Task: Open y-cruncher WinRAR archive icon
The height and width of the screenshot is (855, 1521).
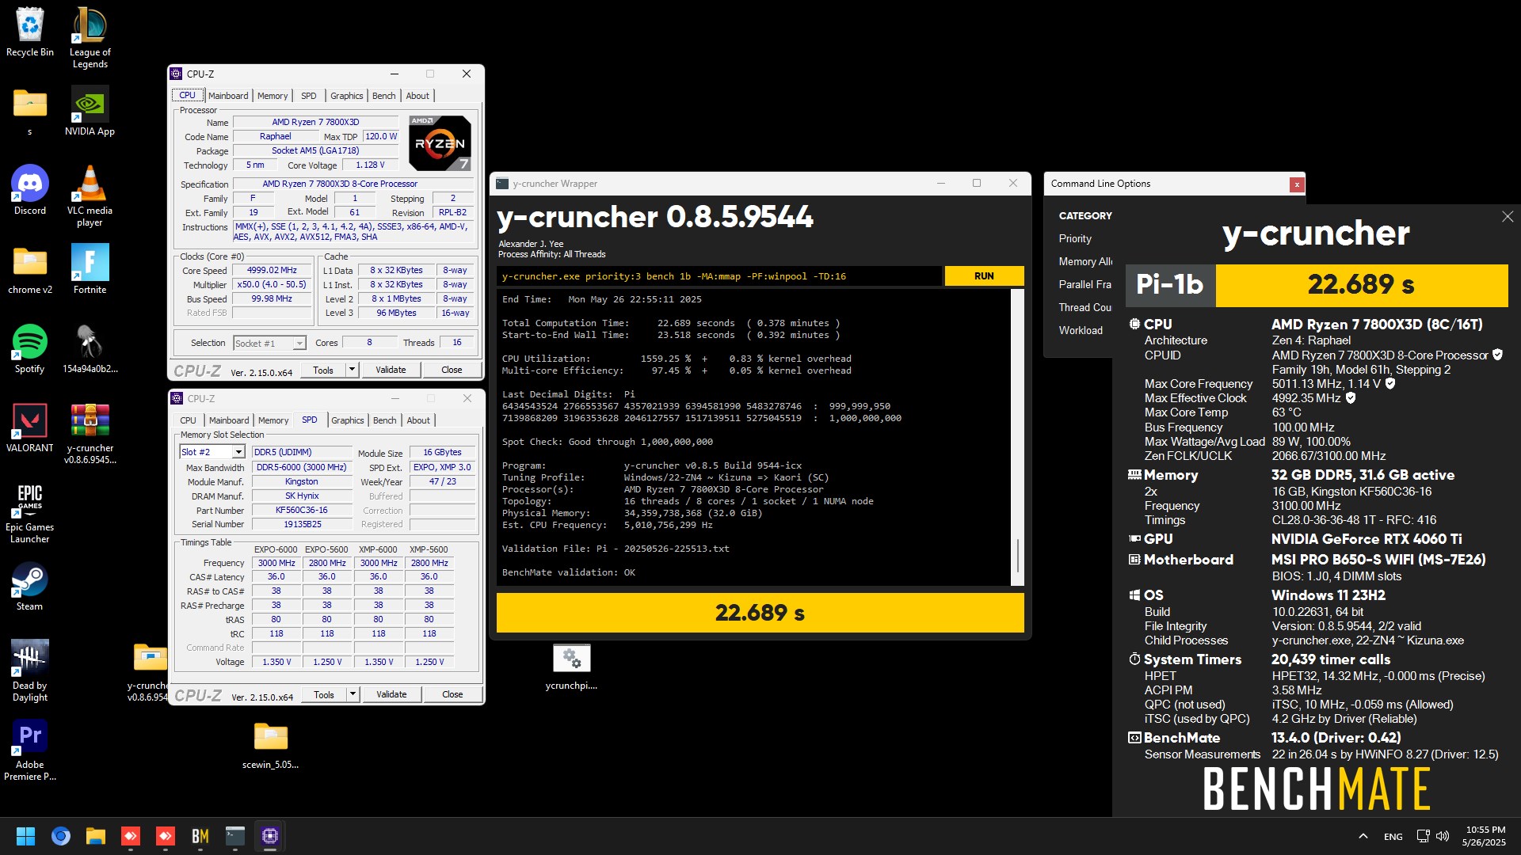Action: (x=90, y=434)
